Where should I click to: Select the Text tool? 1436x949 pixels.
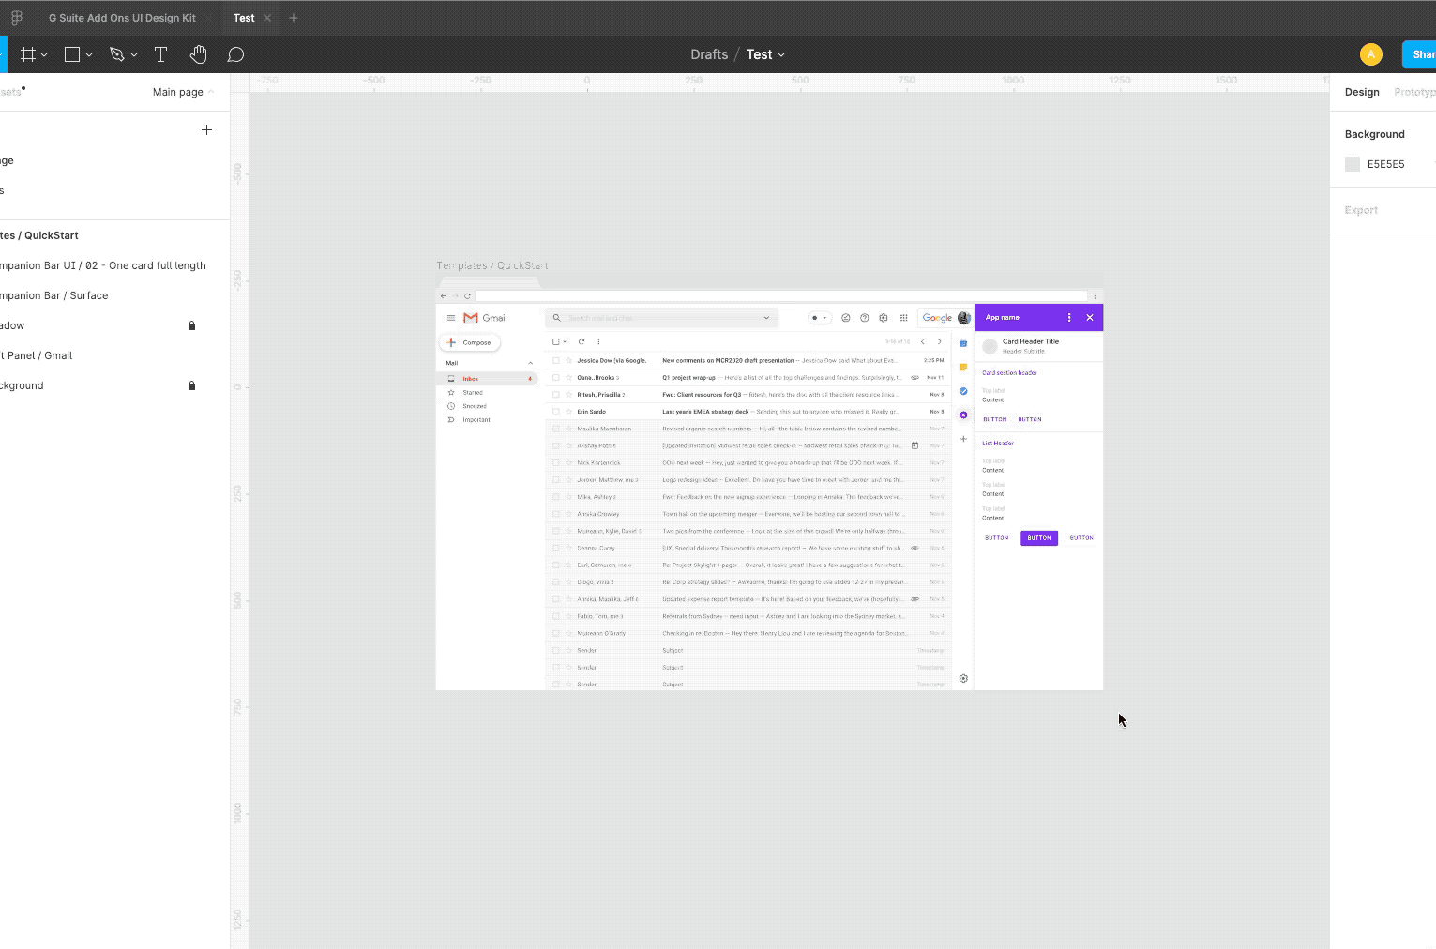click(x=160, y=54)
